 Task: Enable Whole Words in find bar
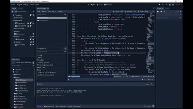point(146,77)
